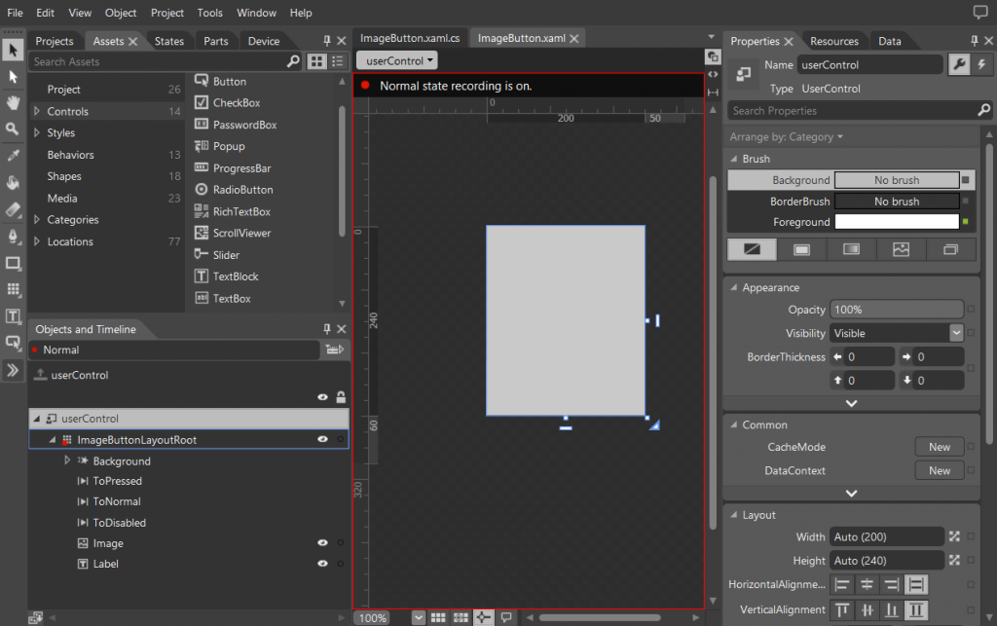Viewport: 997px width, 626px height.
Task: Choose the gradient brush editor icon
Action: tap(851, 249)
